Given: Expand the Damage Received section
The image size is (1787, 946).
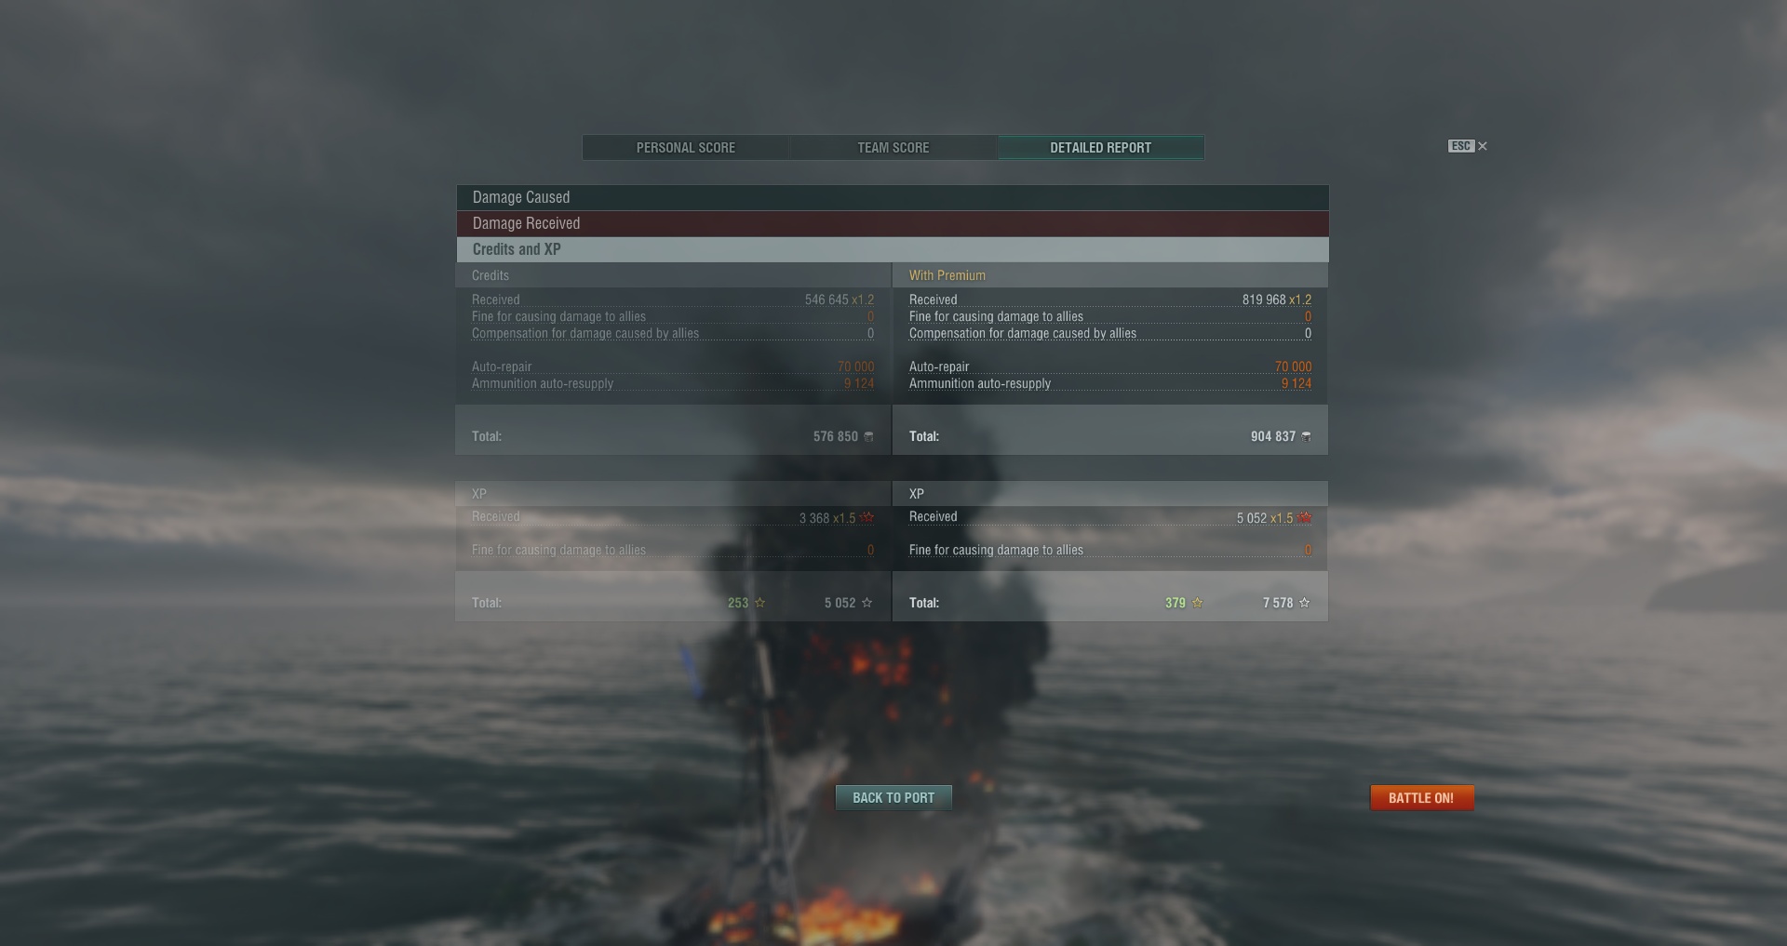Looking at the screenshot, I should pos(893,223).
